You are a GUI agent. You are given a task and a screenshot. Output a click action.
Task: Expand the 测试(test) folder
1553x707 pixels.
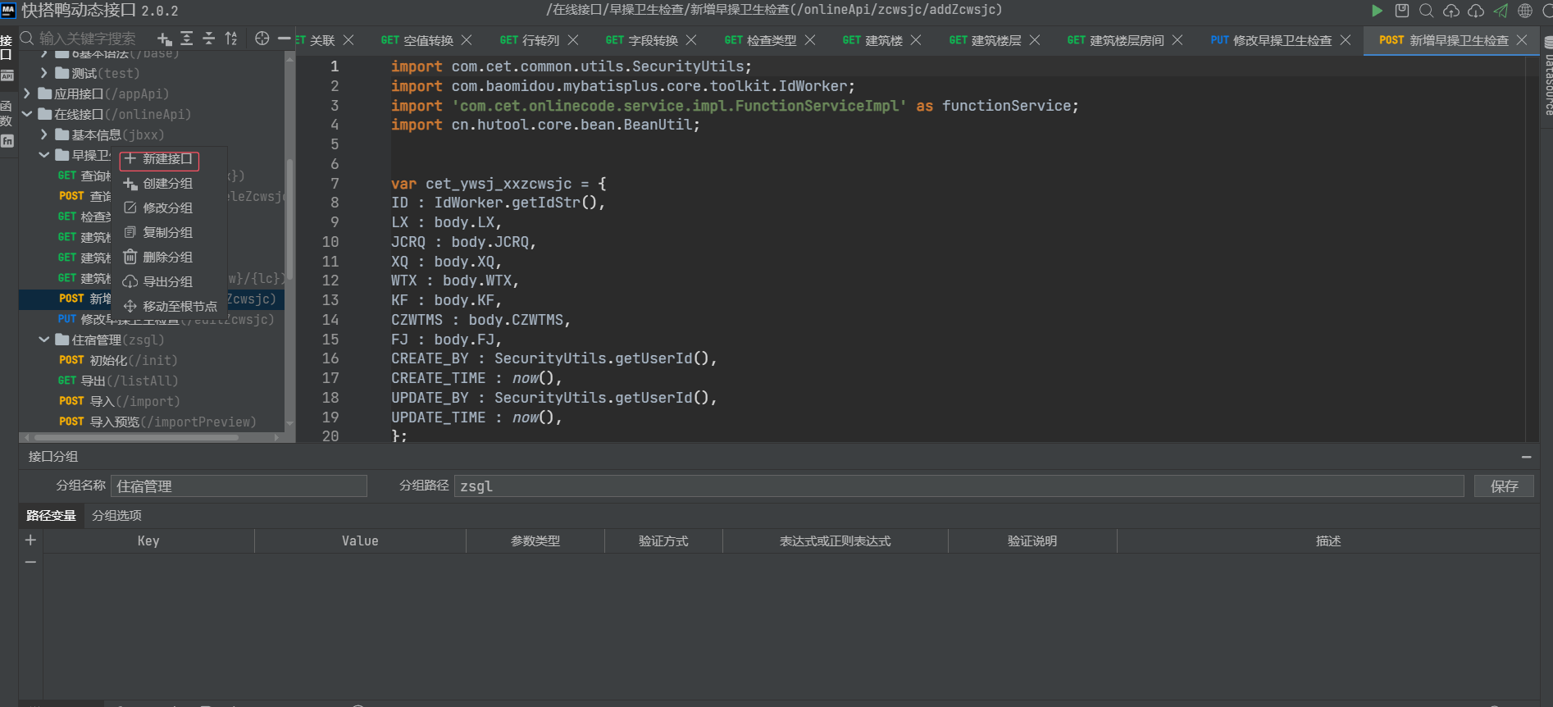44,73
